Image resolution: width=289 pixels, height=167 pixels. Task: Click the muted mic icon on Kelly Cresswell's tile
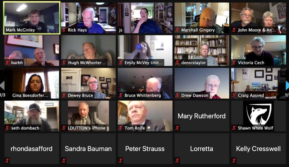point(234,160)
